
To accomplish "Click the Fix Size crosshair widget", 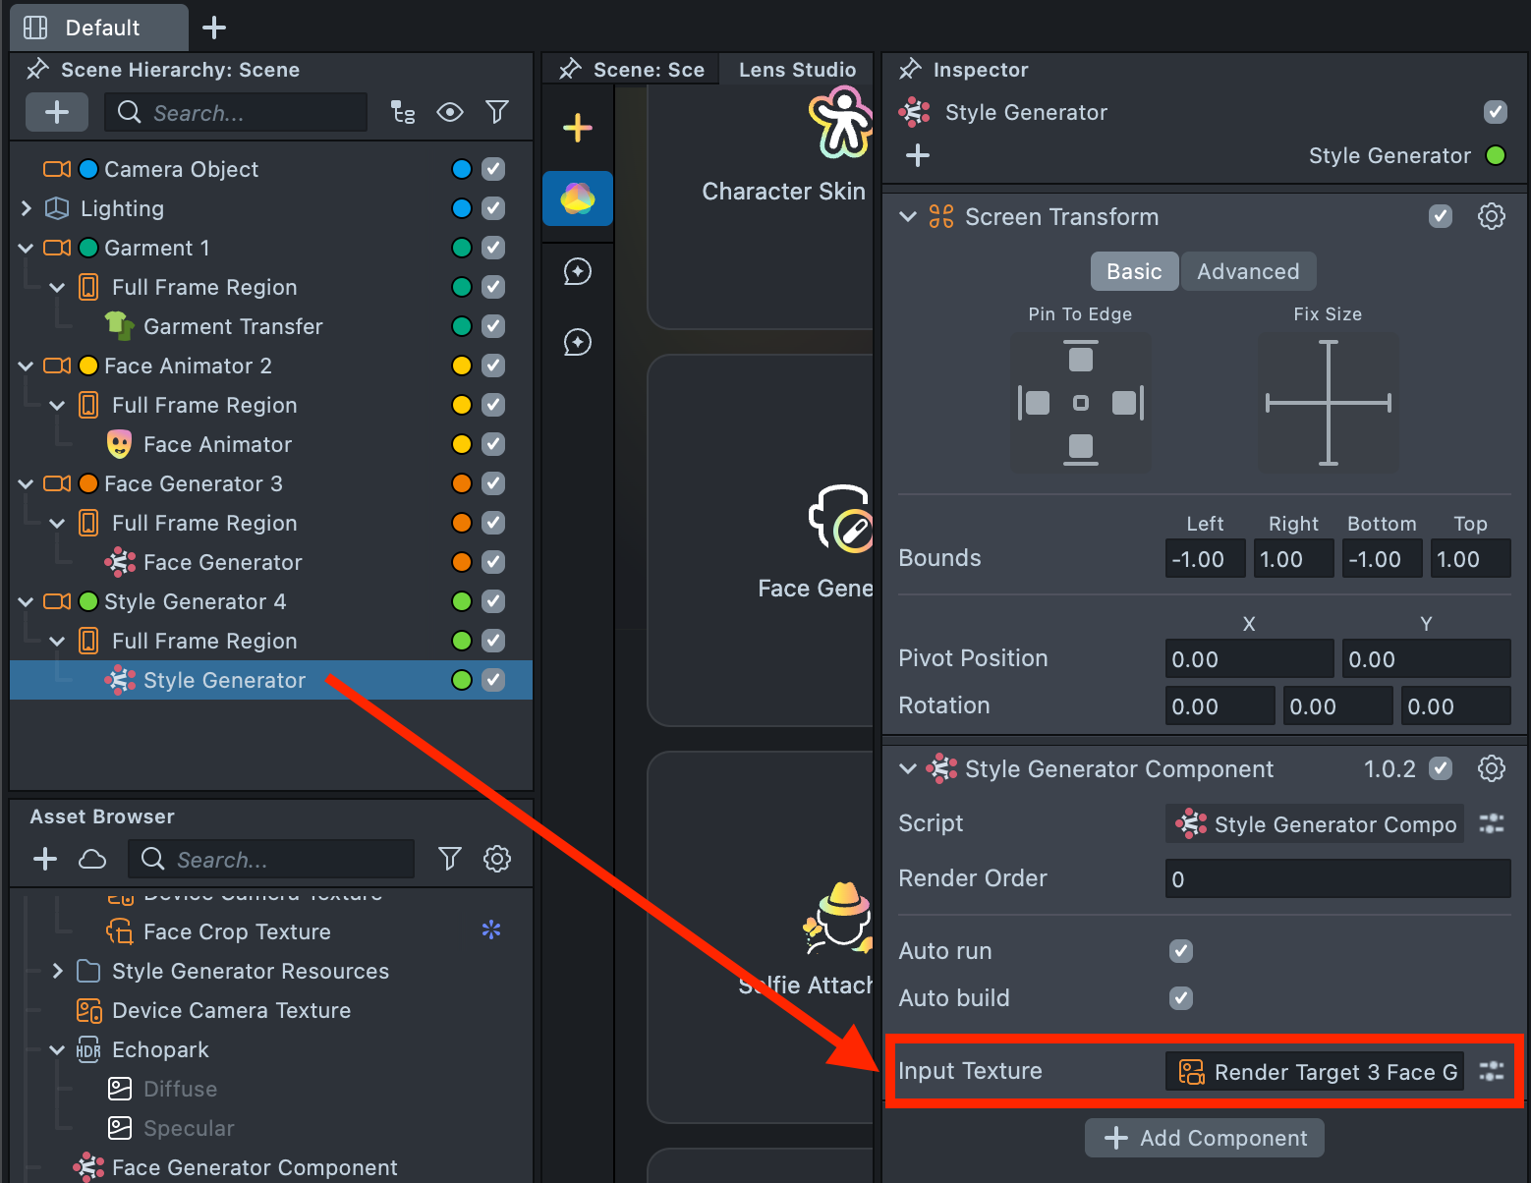I will click(x=1329, y=403).
